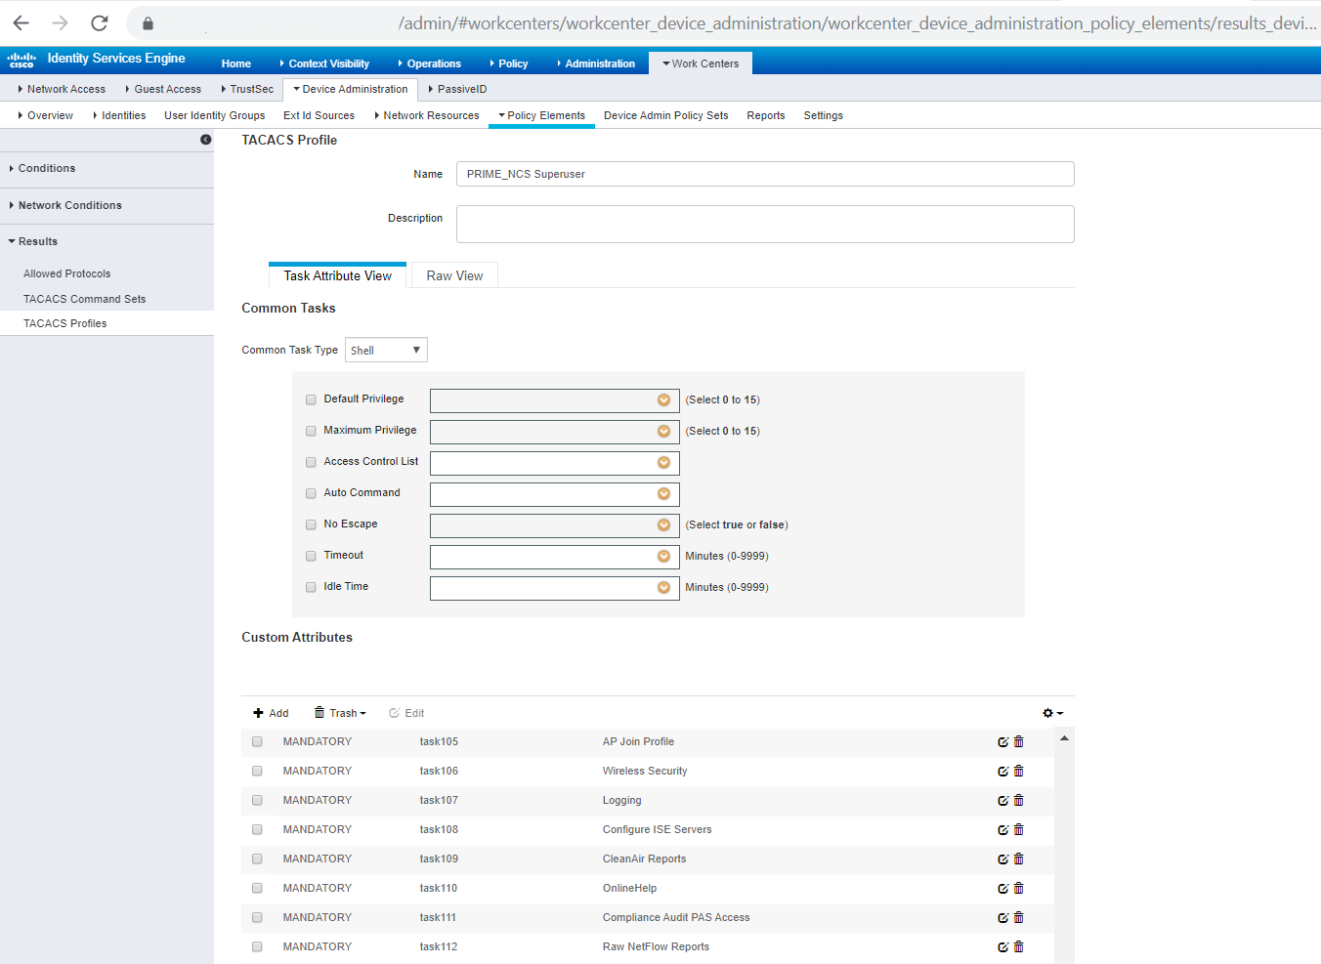
Task: Open the table settings gear above the attribute list
Action: click(1047, 713)
